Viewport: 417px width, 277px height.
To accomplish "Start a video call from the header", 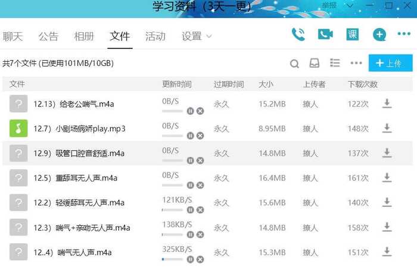I will (x=325, y=34).
